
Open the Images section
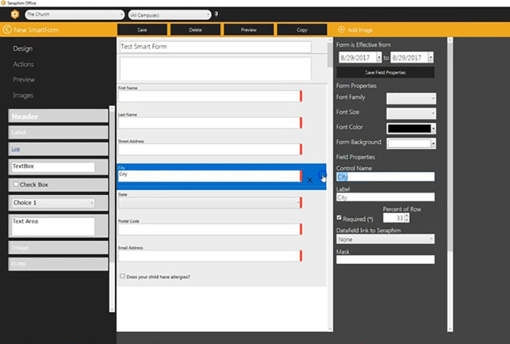(23, 96)
